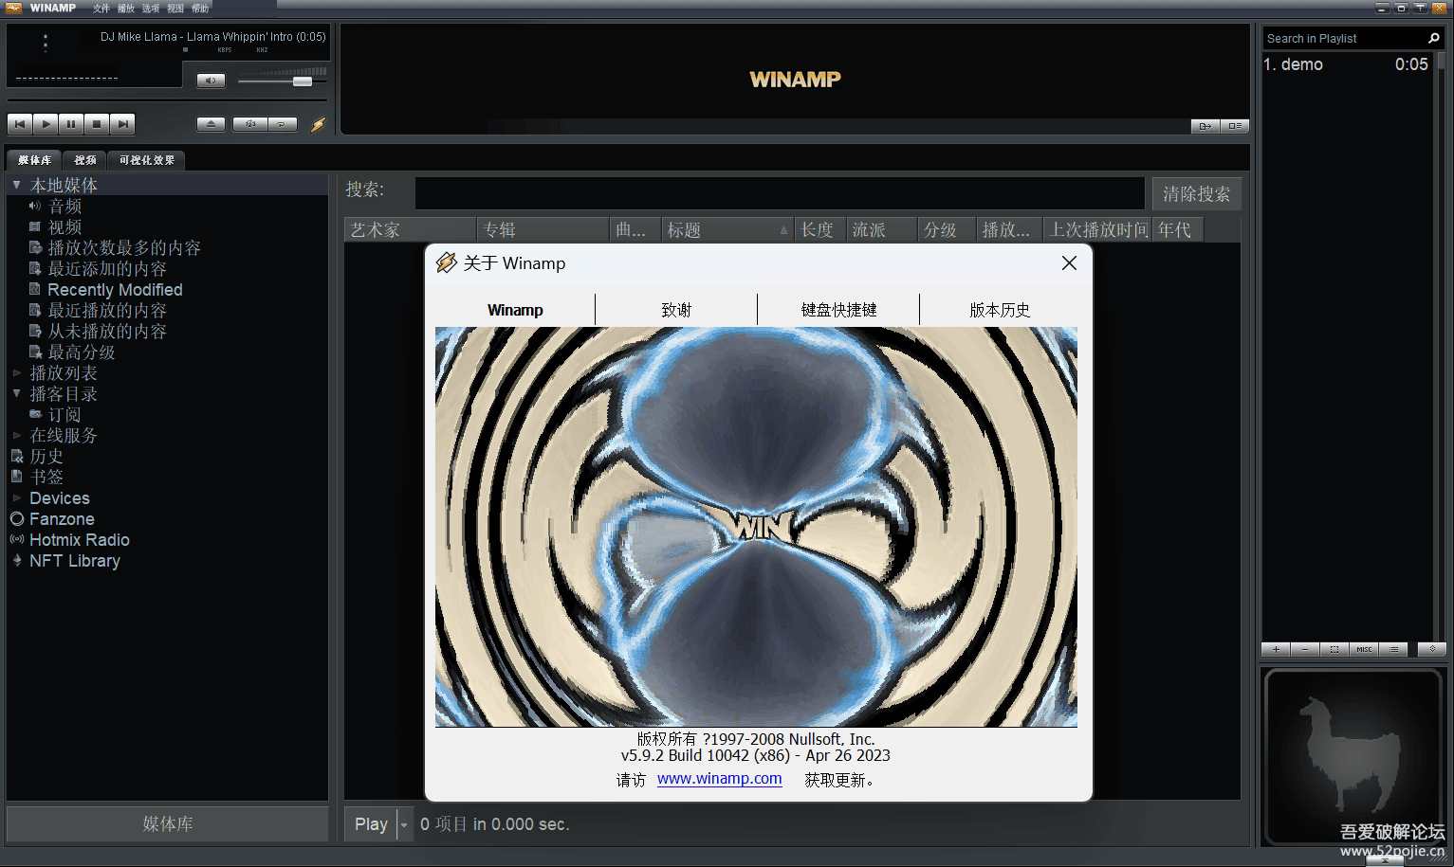Open 最近添加的内容 smart view
The height and width of the screenshot is (867, 1454).
(x=107, y=268)
